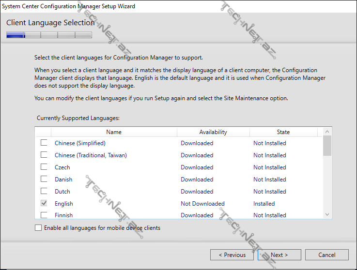Toggle the Dutch language checkbox

tap(44, 191)
